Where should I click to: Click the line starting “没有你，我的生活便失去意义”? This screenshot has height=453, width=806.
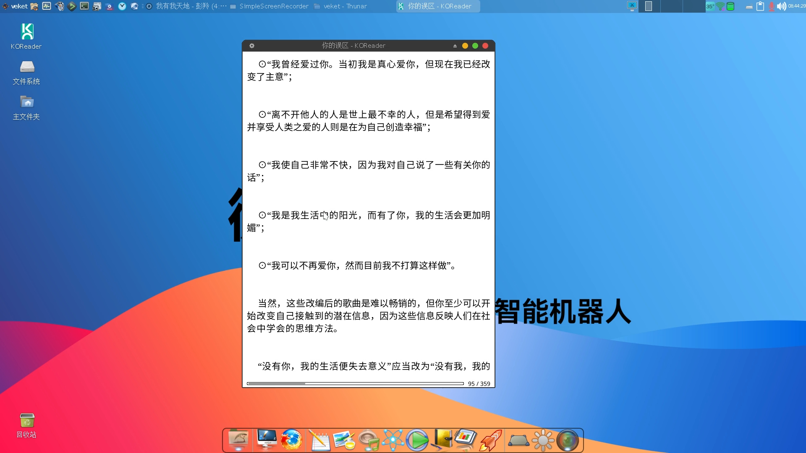point(374,366)
